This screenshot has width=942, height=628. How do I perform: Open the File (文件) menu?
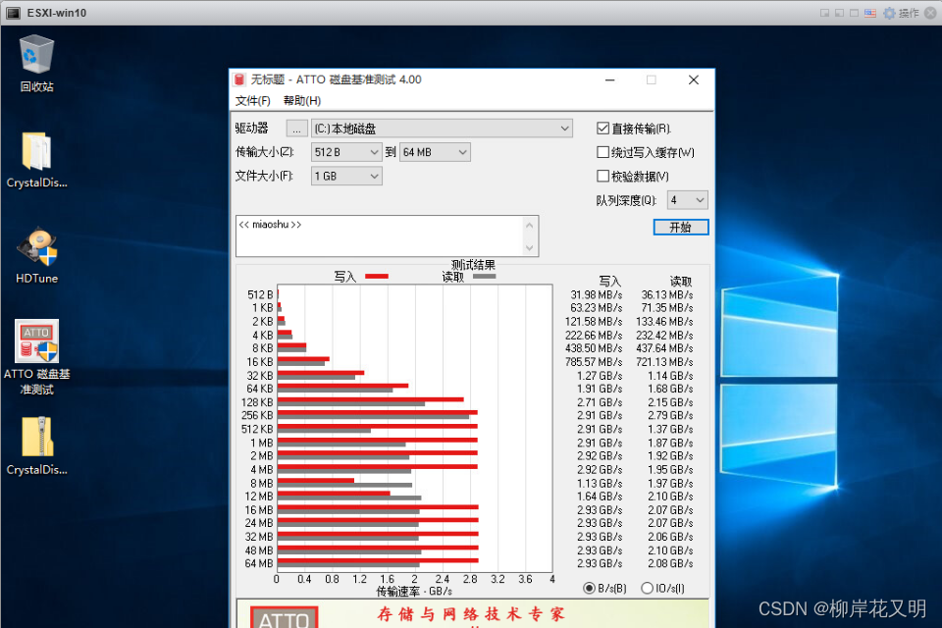click(253, 100)
